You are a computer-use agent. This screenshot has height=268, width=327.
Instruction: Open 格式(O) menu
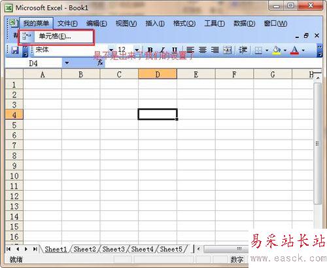(184, 23)
